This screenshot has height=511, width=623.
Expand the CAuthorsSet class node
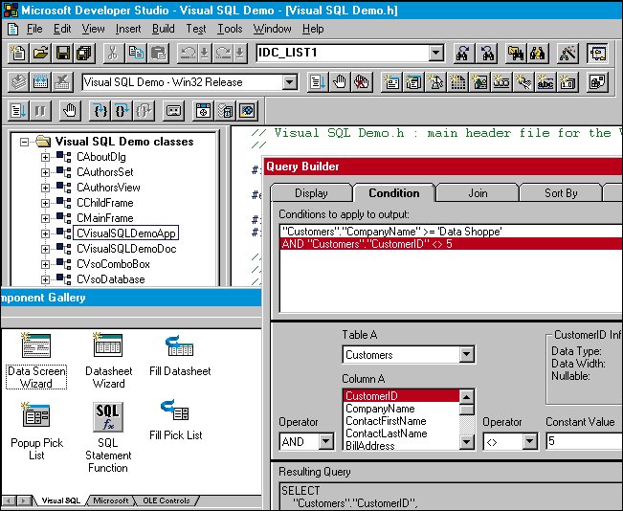coord(45,172)
